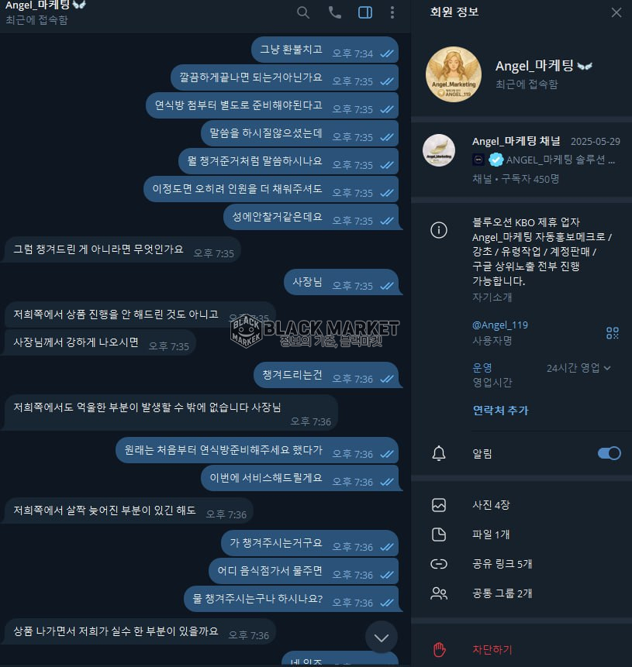
Task: Click 연락처 추가 to add contact
Action: point(500,410)
